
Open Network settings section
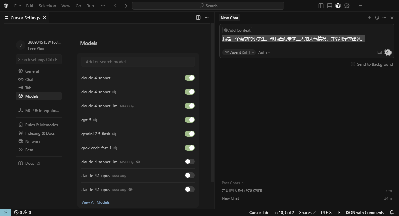tap(39, 141)
